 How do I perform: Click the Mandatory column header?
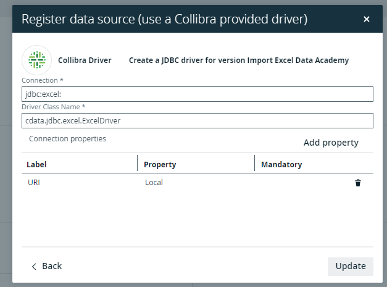pos(281,165)
